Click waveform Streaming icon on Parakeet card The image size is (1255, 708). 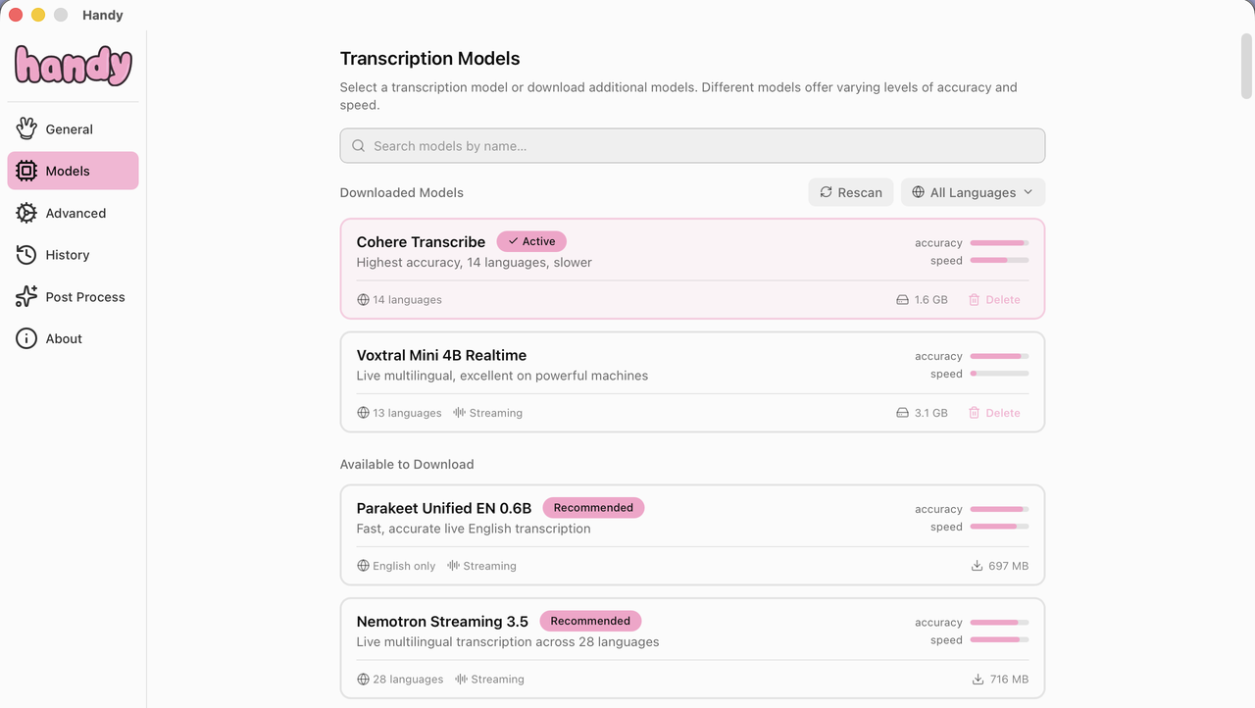pyautogui.click(x=454, y=566)
